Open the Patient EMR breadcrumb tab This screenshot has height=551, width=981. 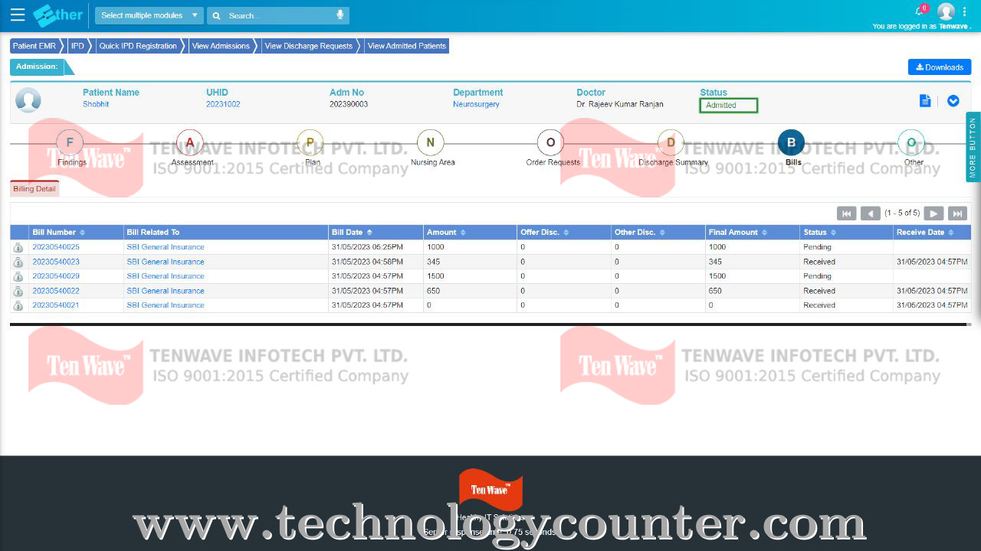(34, 46)
